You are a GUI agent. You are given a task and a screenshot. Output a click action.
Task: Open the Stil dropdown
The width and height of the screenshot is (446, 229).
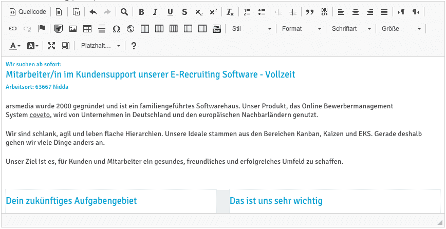coord(252,29)
